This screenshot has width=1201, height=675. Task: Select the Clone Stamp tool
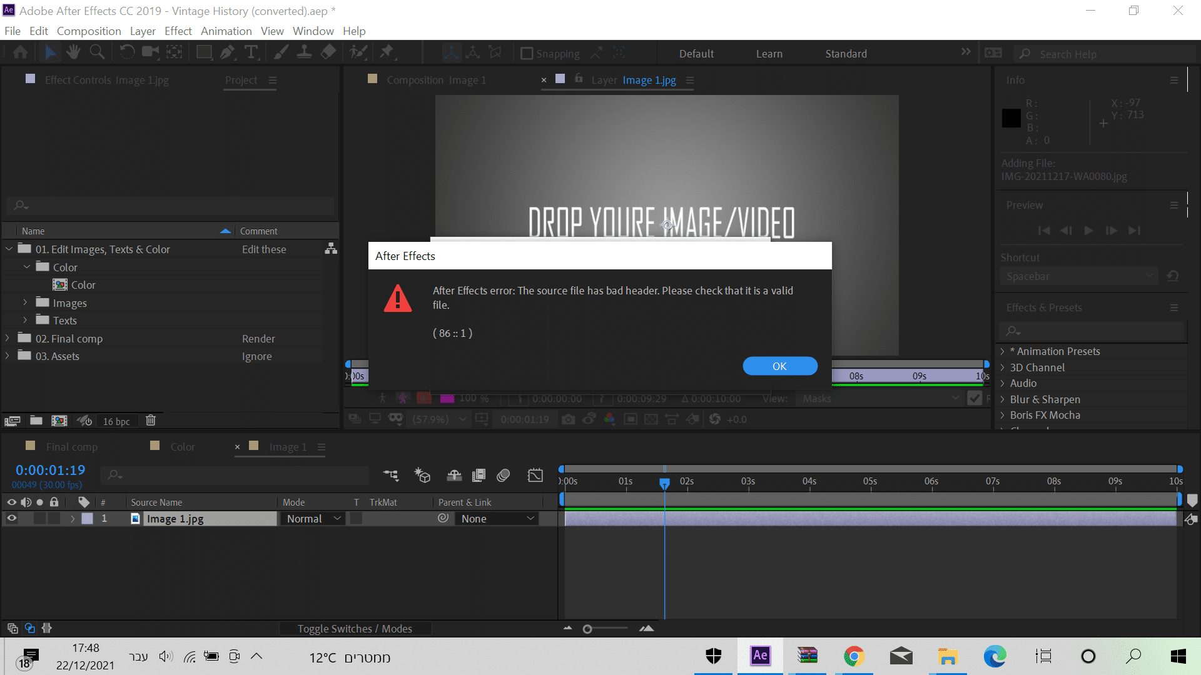305,52
